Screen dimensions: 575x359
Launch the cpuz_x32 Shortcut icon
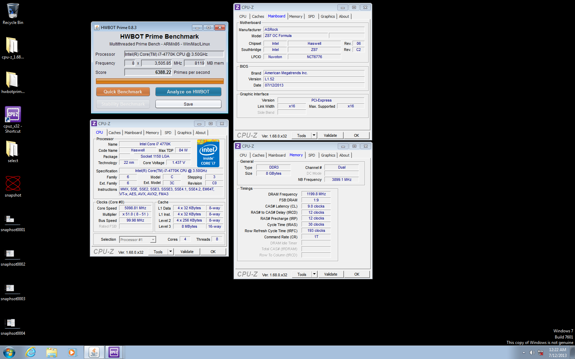pos(13,120)
